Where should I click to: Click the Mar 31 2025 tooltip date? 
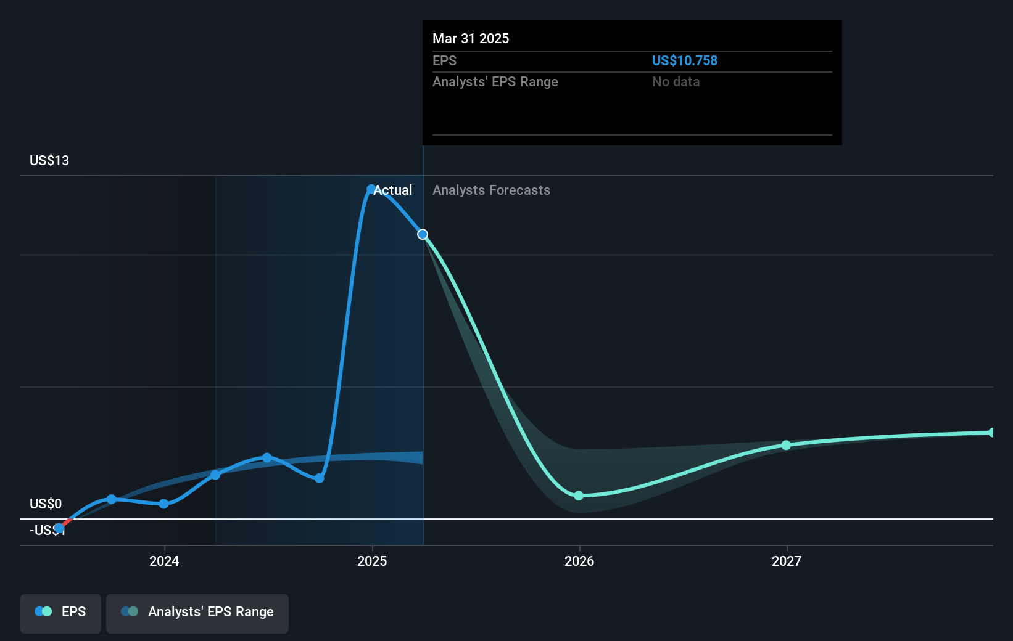point(471,38)
